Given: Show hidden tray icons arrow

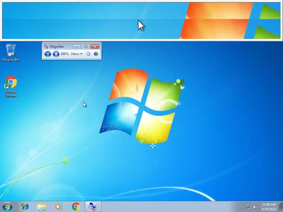Looking at the screenshot, I should pyautogui.click(x=242, y=207).
